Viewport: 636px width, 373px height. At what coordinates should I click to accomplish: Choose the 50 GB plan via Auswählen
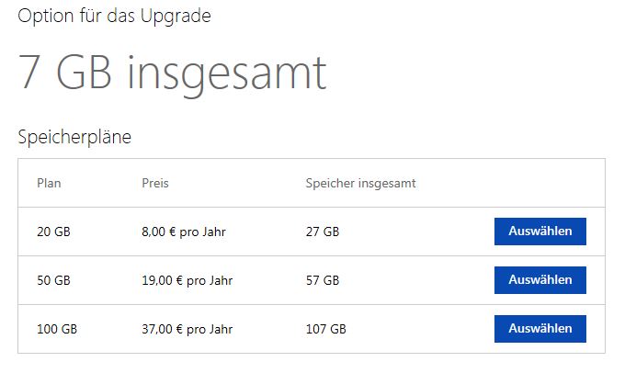pyautogui.click(x=539, y=280)
